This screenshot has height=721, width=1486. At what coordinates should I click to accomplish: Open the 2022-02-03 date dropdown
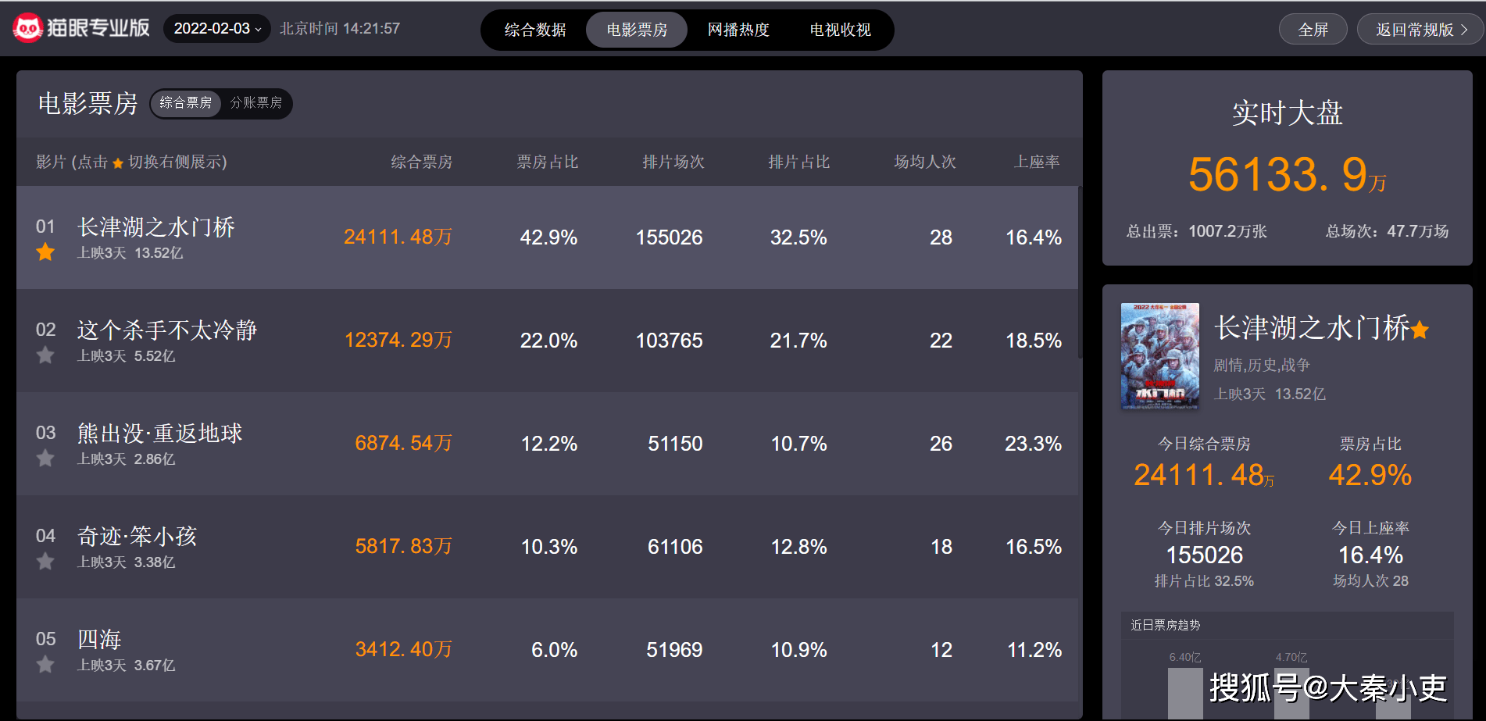click(x=216, y=29)
